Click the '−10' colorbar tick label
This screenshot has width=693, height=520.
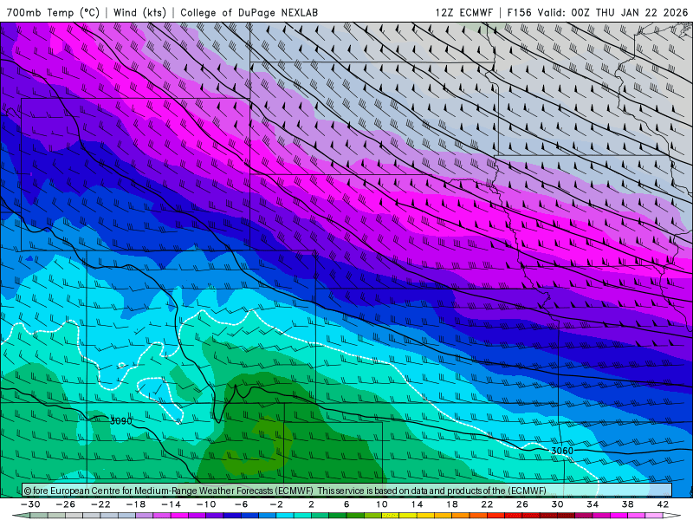[206, 504]
